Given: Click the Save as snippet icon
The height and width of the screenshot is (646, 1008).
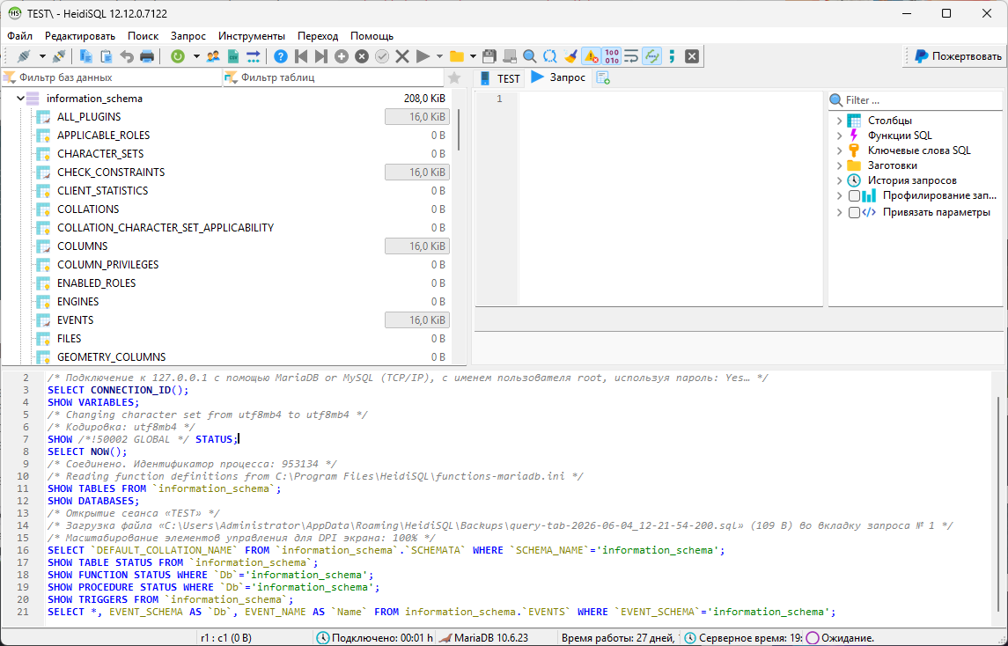Looking at the screenshot, I should click(x=509, y=56).
